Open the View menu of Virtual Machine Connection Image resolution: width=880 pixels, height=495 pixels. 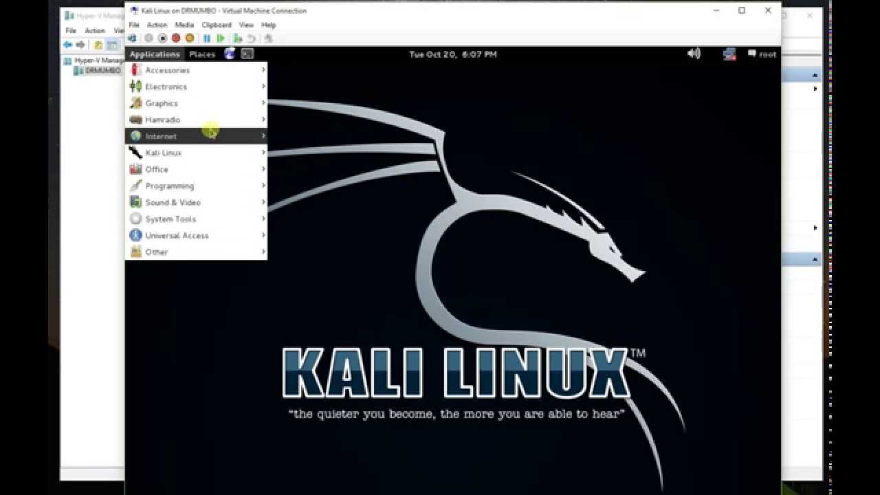click(x=246, y=25)
